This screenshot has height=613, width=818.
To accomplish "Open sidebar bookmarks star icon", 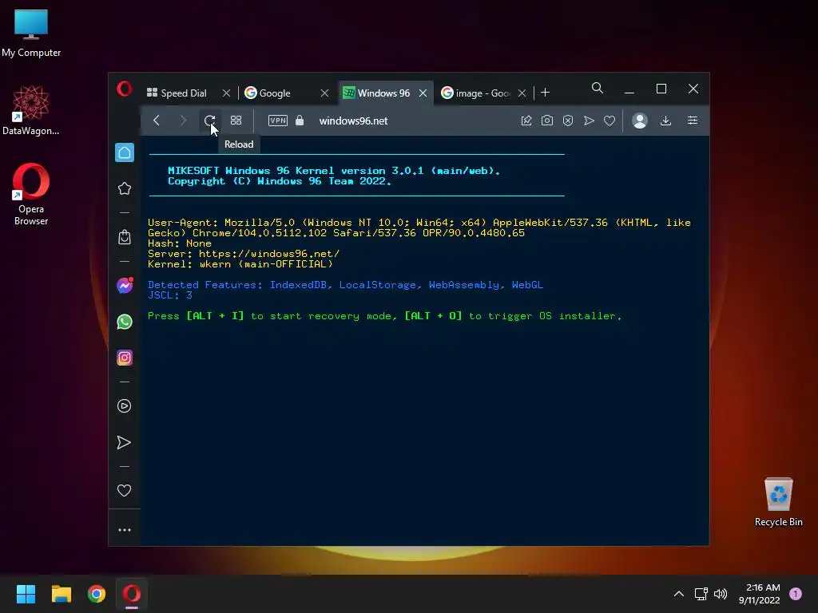I will tap(124, 188).
